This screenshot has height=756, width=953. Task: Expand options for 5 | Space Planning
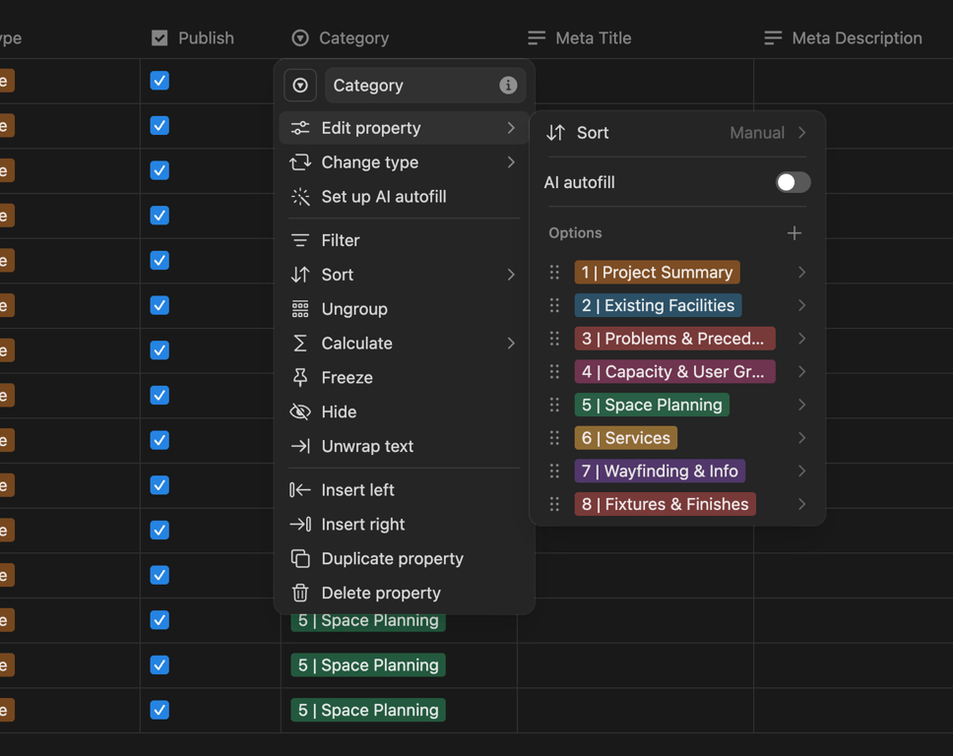click(801, 405)
